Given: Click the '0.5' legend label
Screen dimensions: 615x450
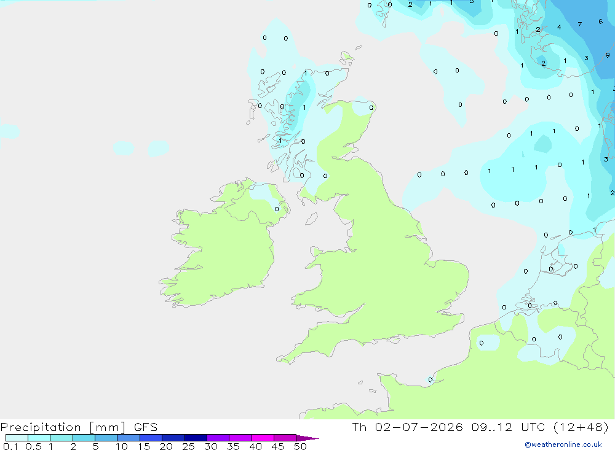Looking at the screenshot, I should point(33,446).
